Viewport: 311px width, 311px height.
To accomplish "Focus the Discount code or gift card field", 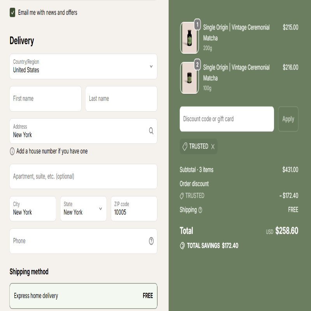I will tap(227, 119).
